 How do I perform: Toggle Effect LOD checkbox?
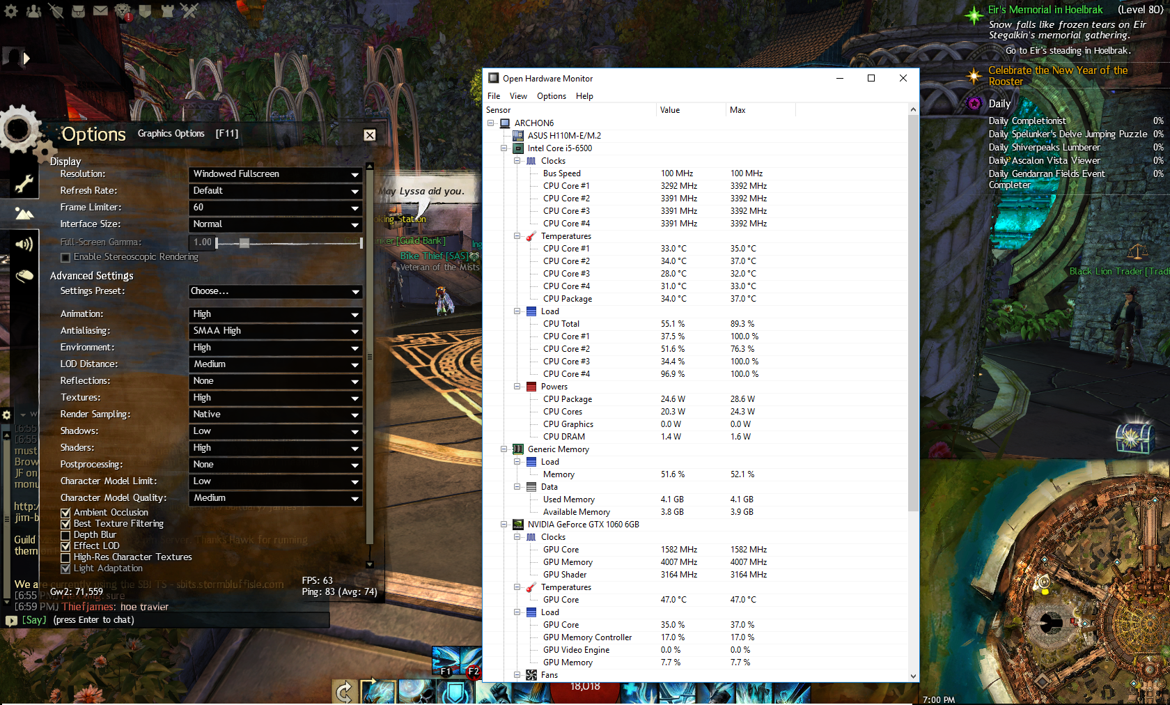point(65,546)
